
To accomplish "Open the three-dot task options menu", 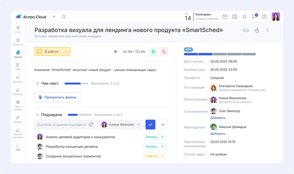I will [x=267, y=30].
